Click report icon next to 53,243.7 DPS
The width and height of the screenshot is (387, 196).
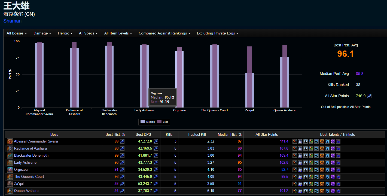click(156, 184)
